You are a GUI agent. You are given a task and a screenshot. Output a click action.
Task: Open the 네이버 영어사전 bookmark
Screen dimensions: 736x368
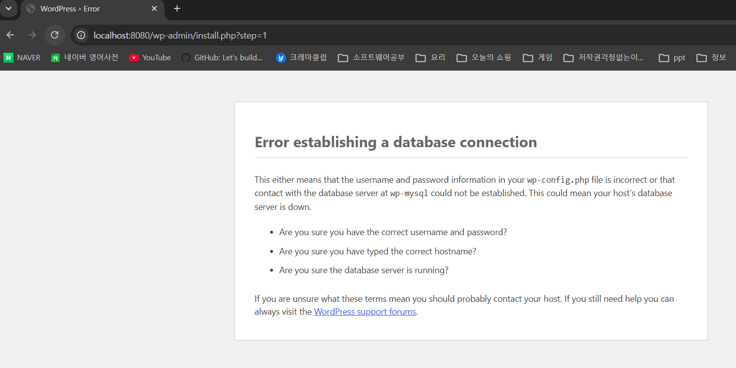(85, 58)
